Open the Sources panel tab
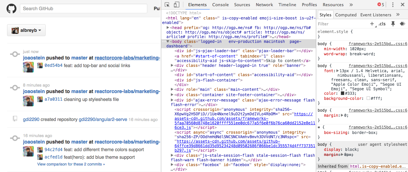The image size is (408, 172). point(242,5)
